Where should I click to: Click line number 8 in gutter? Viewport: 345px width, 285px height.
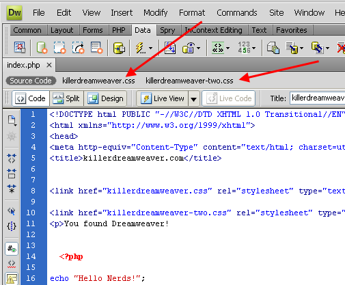point(33,191)
